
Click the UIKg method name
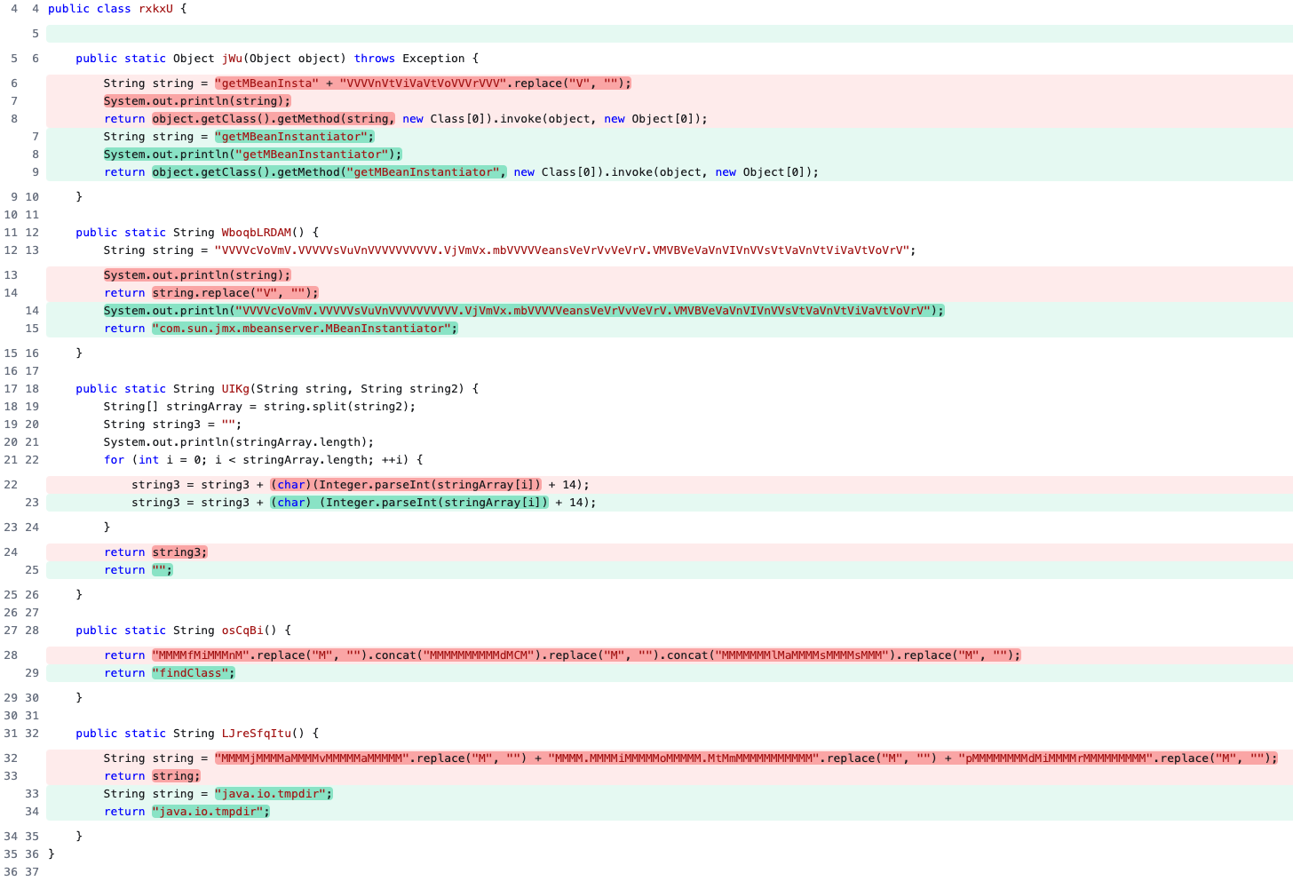click(235, 389)
